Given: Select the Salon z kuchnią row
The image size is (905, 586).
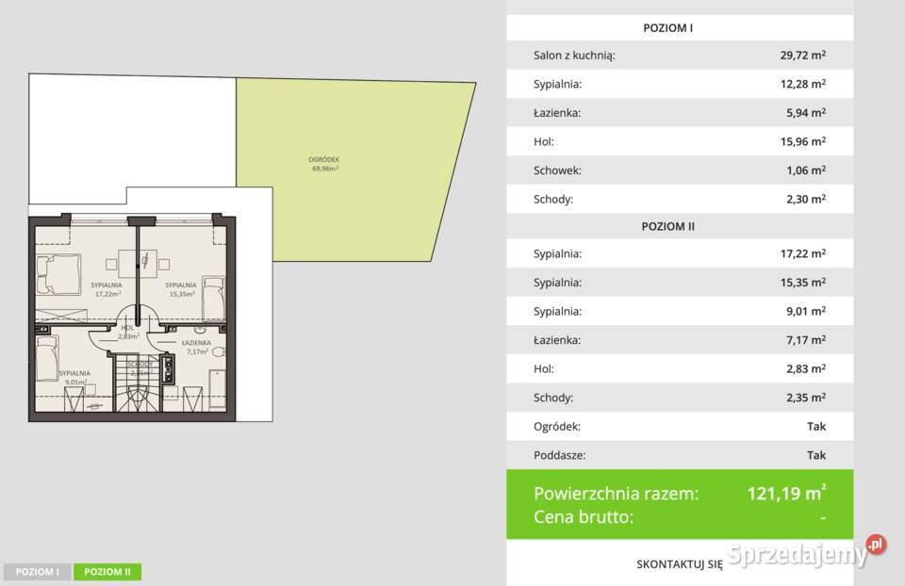Looking at the screenshot, I should [x=680, y=56].
